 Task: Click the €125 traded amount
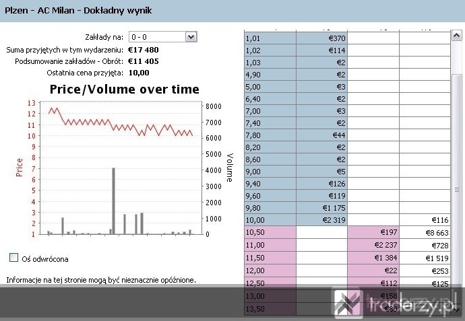click(x=425, y=284)
